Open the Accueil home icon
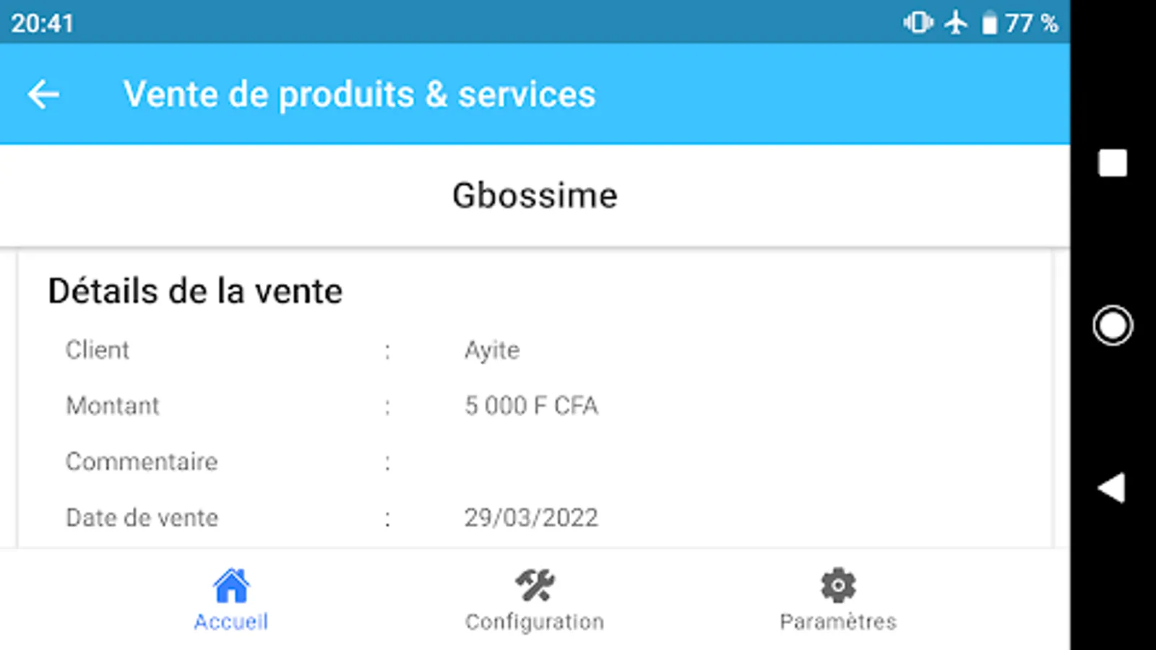The width and height of the screenshot is (1156, 650). click(x=231, y=586)
